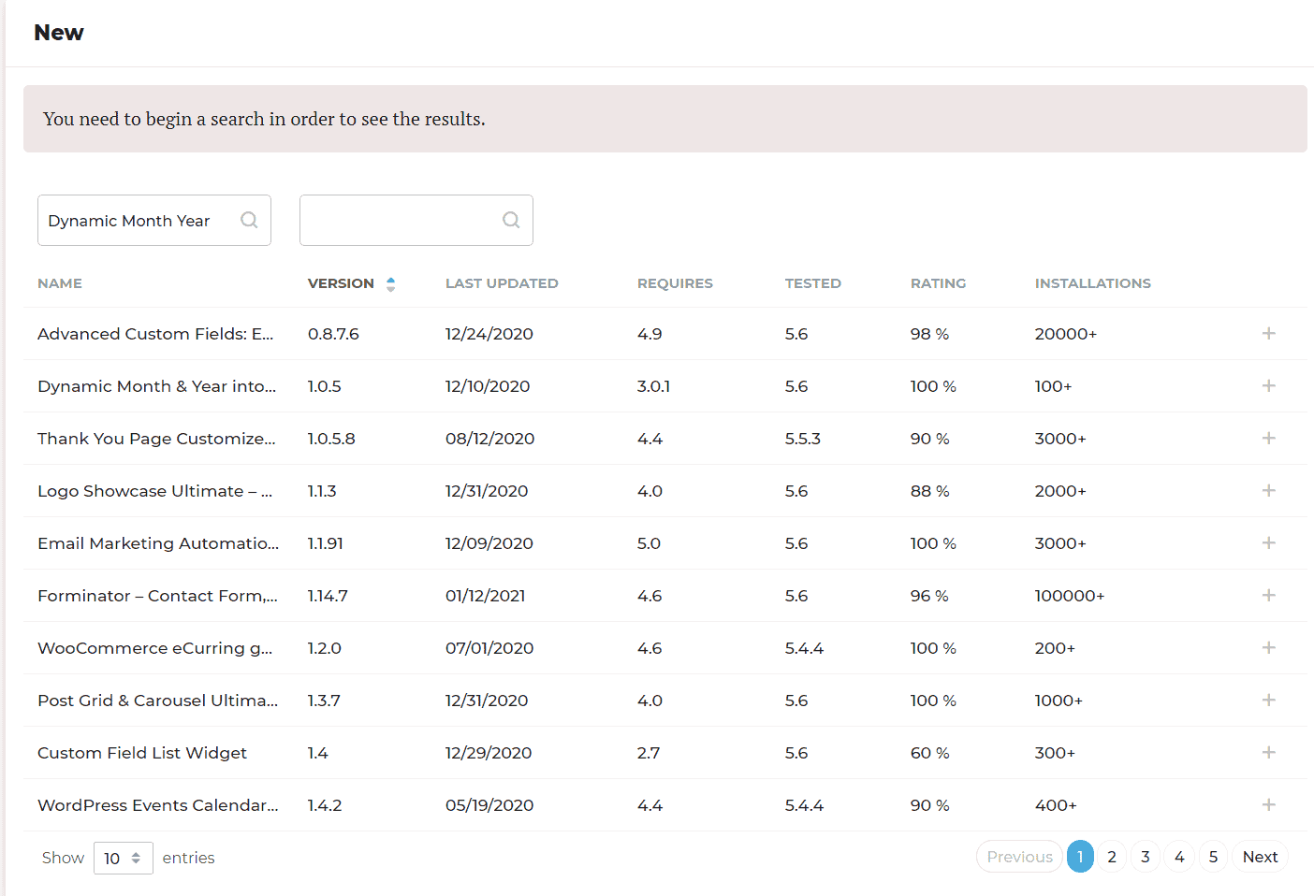
Task: Go to page 2 of results
Action: [x=1112, y=857]
